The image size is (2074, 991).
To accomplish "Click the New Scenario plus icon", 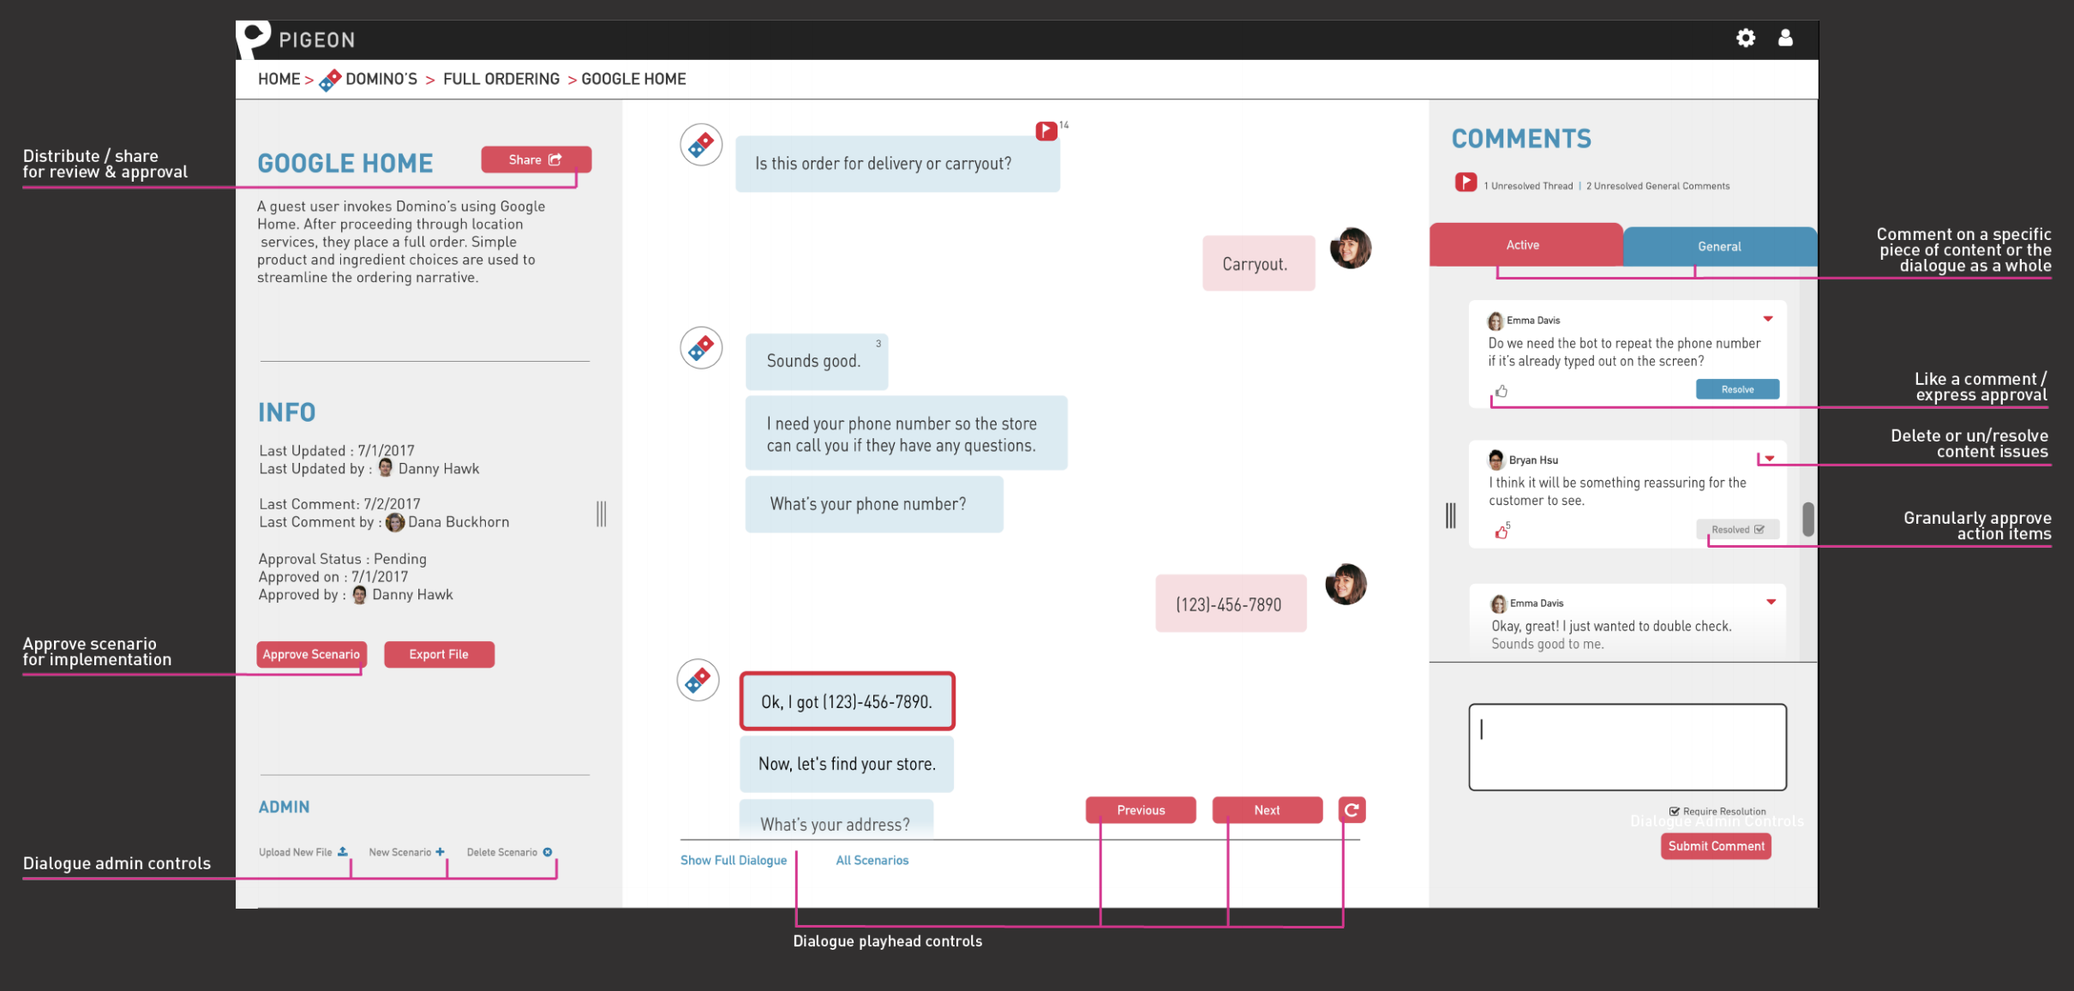I will point(440,852).
